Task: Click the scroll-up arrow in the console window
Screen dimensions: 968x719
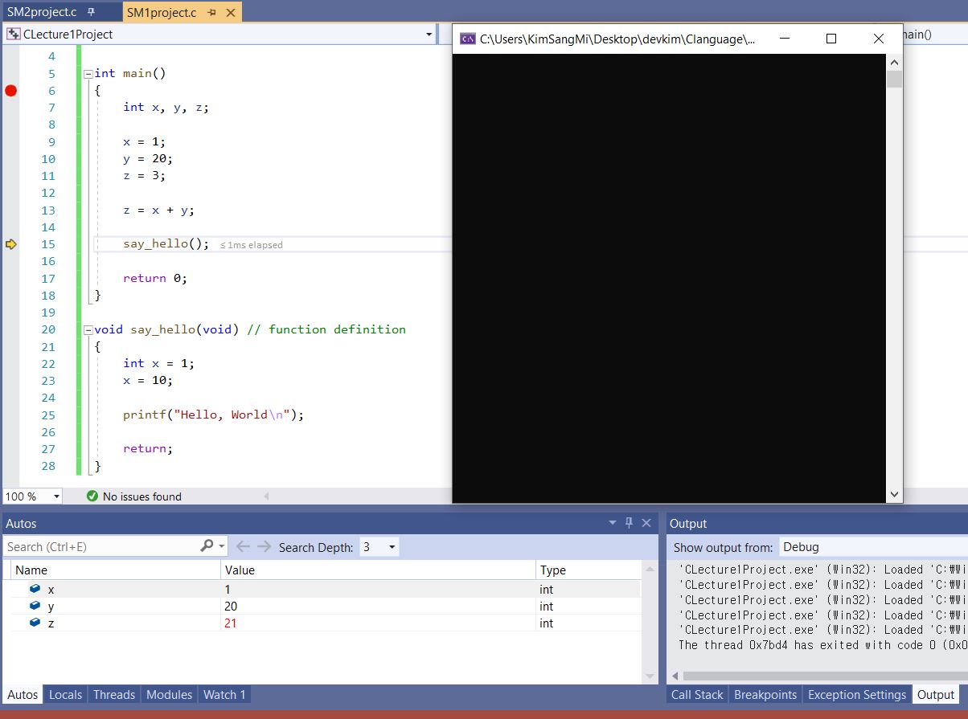Action: (x=894, y=62)
